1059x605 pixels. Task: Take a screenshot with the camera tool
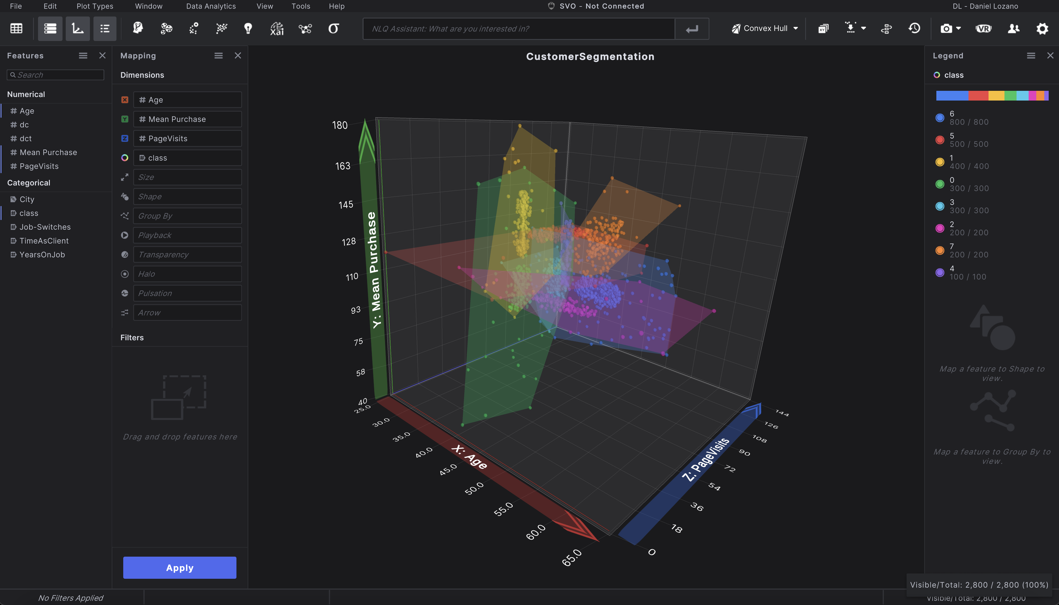coord(947,28)
